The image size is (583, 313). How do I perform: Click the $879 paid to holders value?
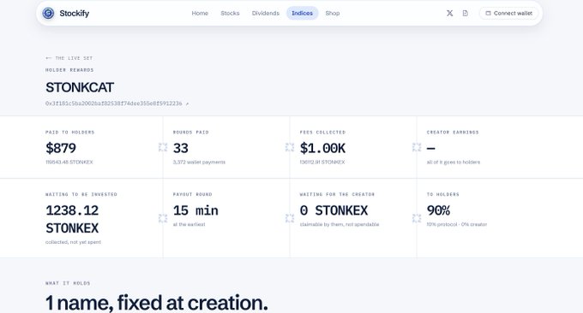click(x=61, y=148)
